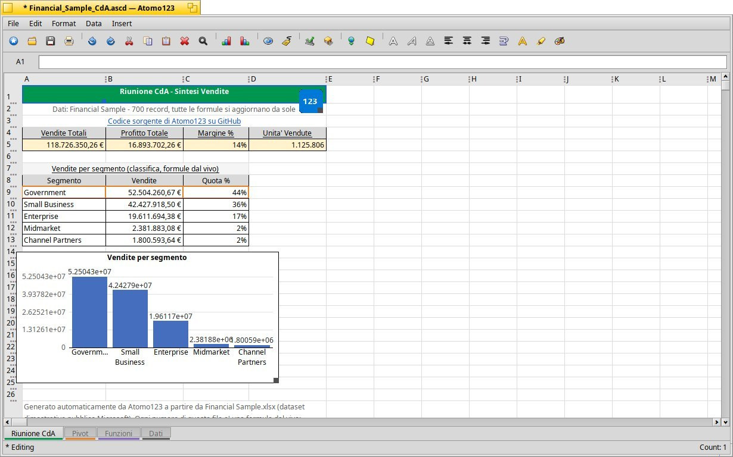Click the open folder icon
This screenshot has height=457, width=733.
[32, 41]
